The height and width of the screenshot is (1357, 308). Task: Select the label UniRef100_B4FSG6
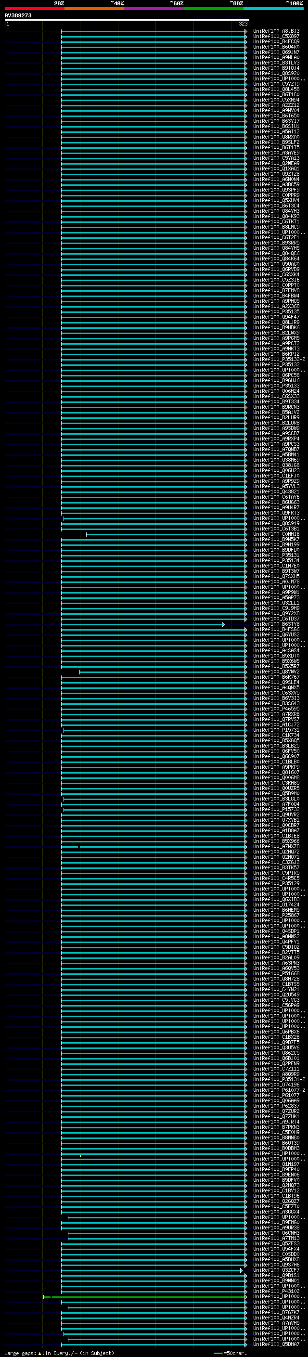click(x=276, y=630)
